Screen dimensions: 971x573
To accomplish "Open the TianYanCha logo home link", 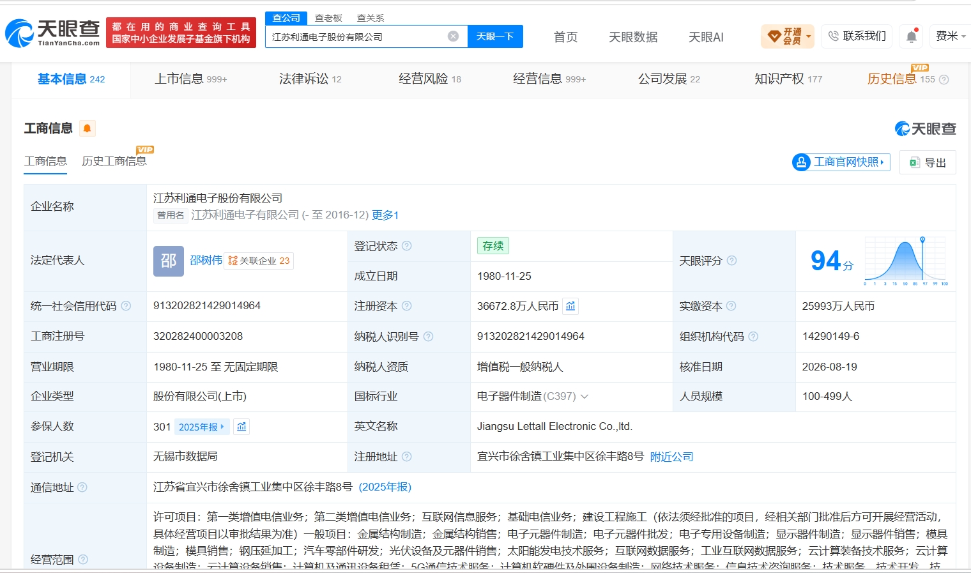I will click(52, 33).
